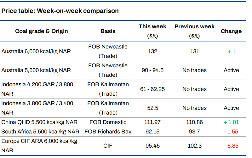Click the 'Price table: Week-on-week comparison' title

[x=60, y=11]
